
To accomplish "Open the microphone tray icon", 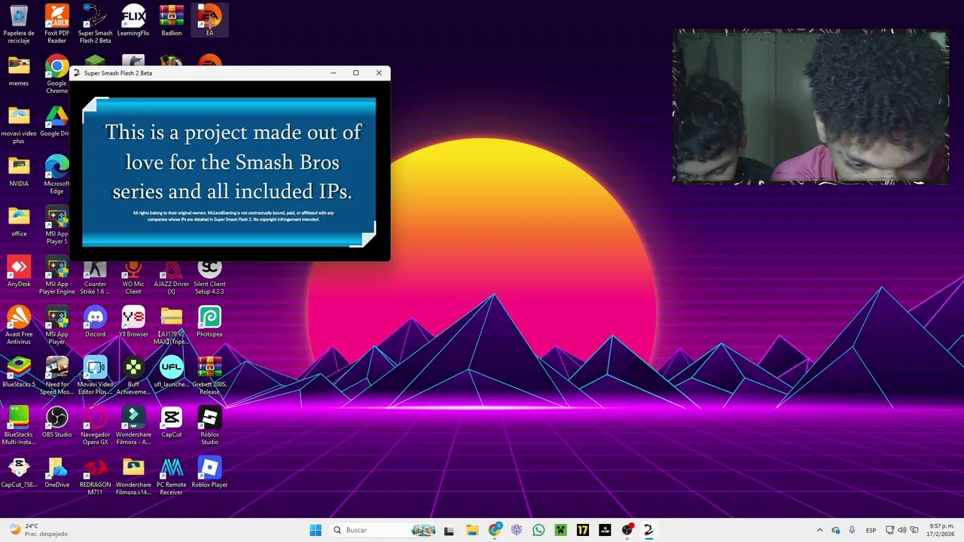I will tap(852, 530).
